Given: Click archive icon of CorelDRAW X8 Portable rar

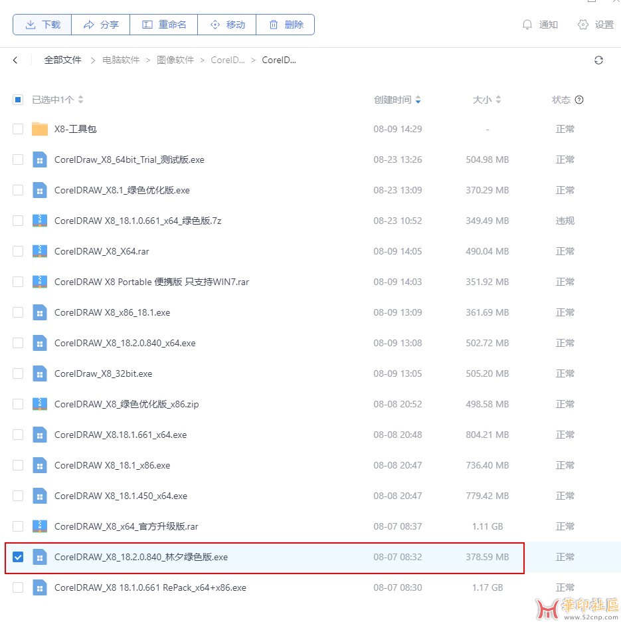Looking at the screenshot, I should pos(40,282).
